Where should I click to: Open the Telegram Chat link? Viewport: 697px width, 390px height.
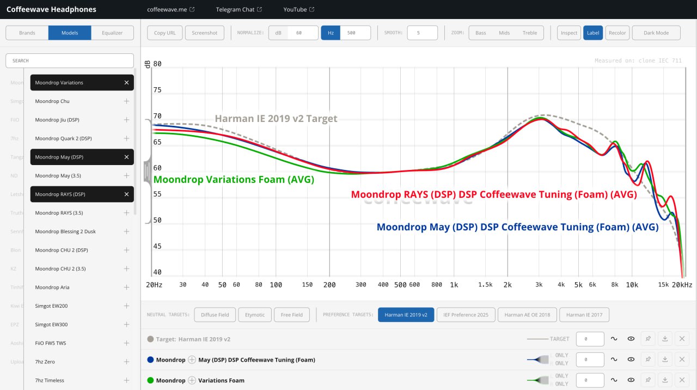pos(239,9)
